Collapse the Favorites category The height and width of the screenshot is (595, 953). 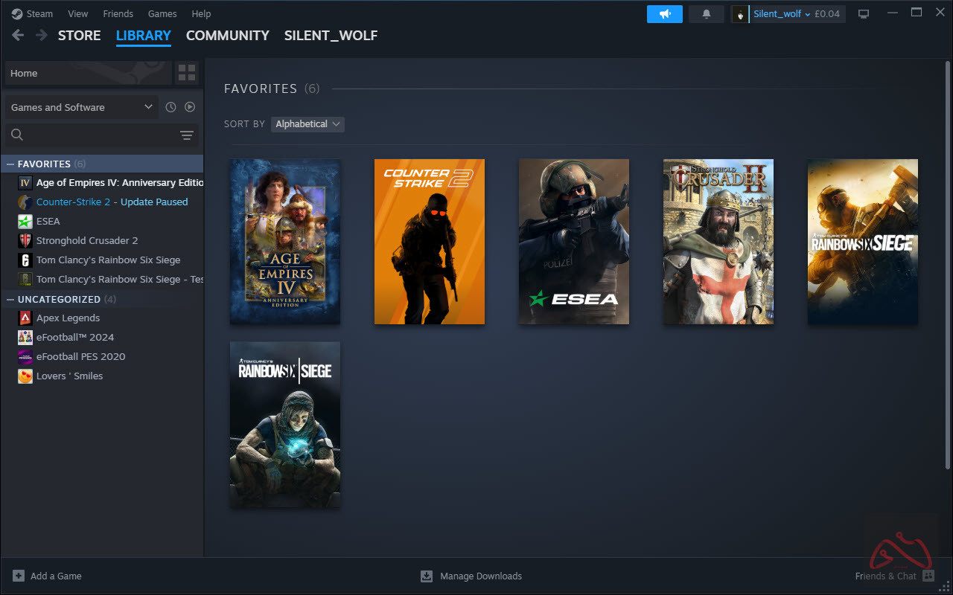[10, 164]
